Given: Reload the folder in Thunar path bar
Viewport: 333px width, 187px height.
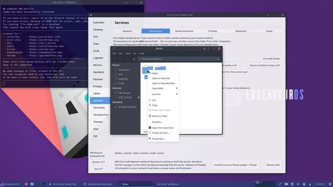Looking at the screenshot, I should pos(218,59).
